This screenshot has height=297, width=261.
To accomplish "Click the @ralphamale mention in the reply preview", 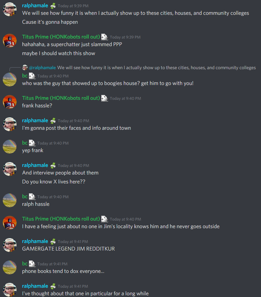I will pos(42,67).
